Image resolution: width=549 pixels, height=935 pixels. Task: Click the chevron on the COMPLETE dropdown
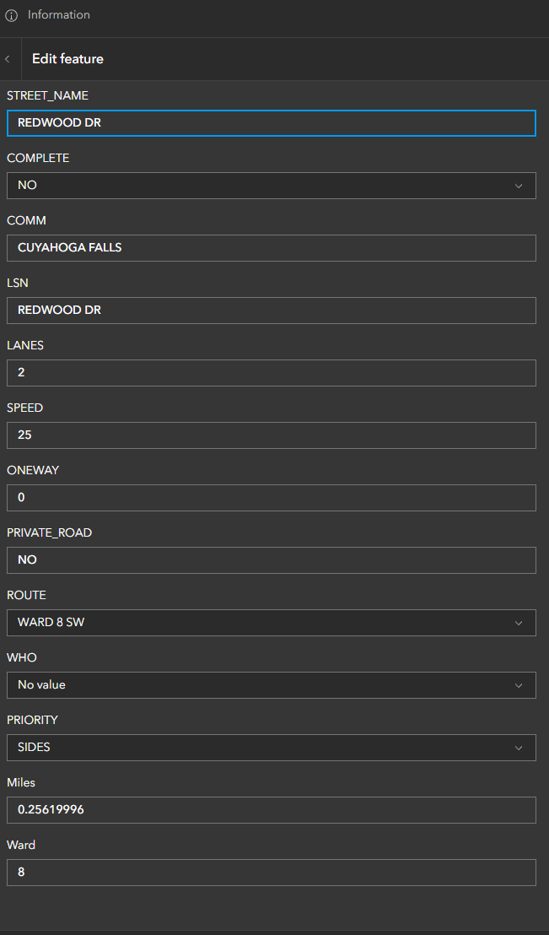tap(519, 186)
